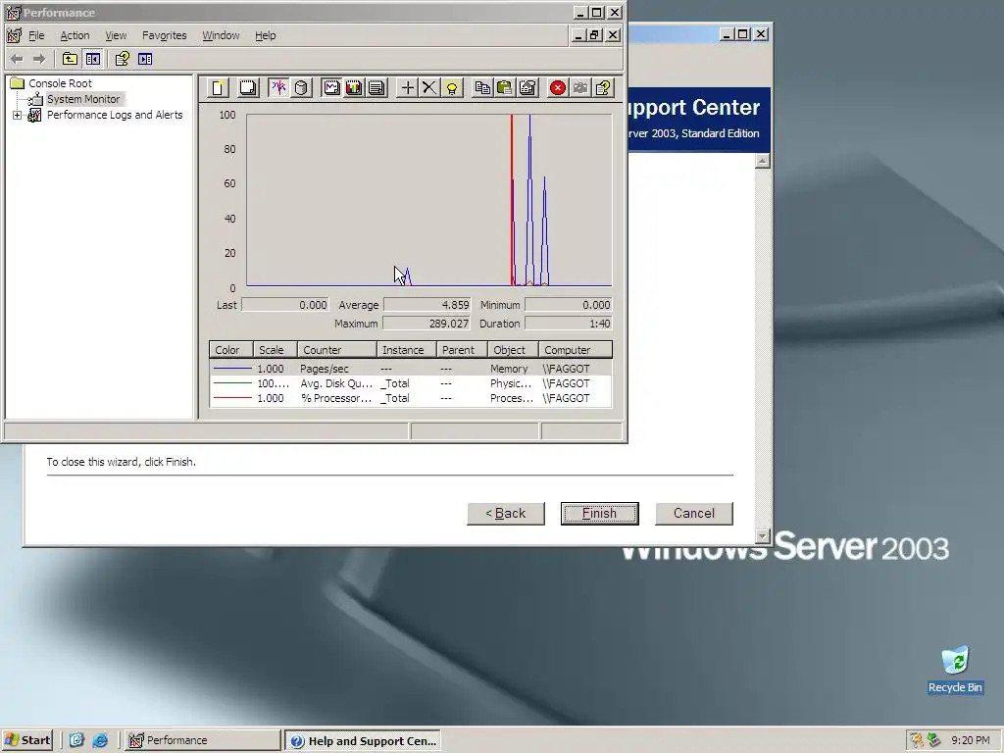Click the Instance column header
Viewport: 1004px width, 753px height.
(x=407, y=350)
